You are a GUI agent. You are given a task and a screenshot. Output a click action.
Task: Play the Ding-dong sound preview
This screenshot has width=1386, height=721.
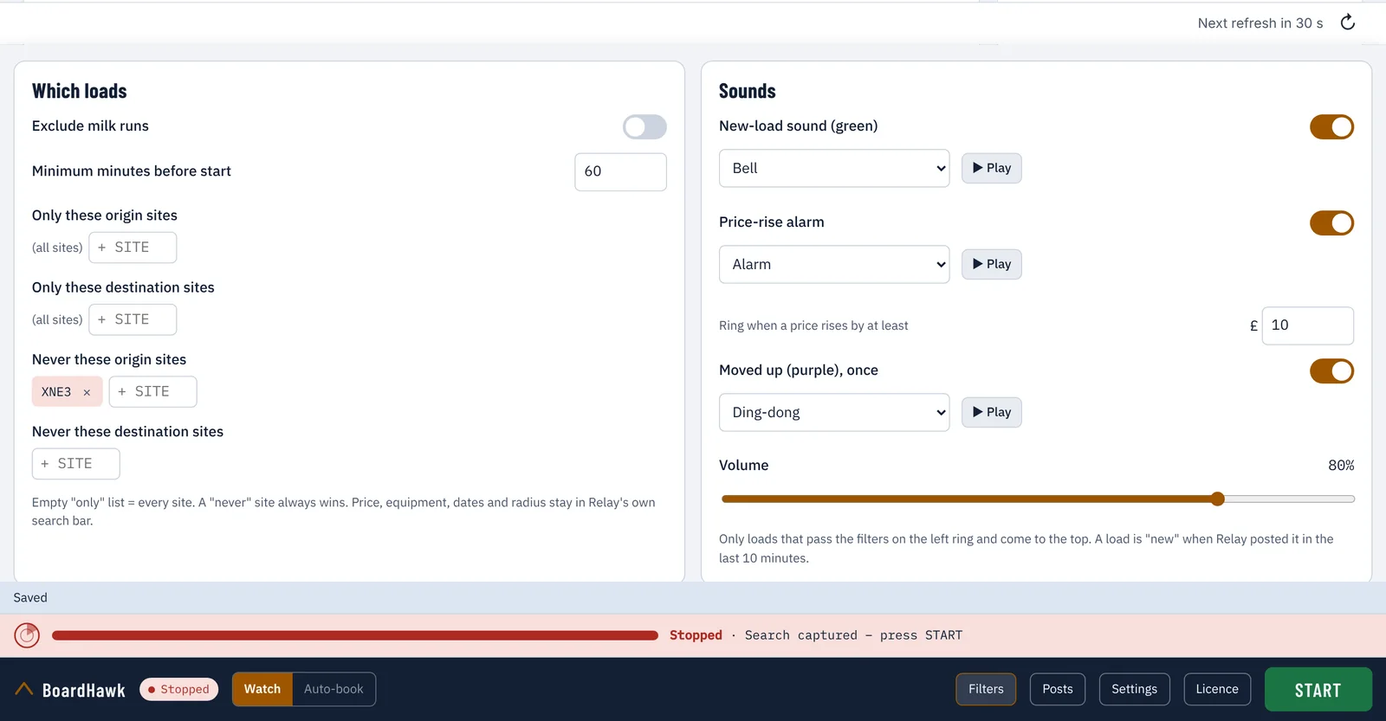click(x=992, y=412)
